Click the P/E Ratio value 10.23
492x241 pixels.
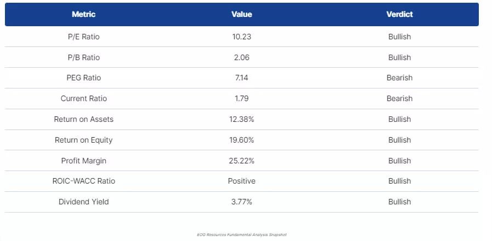(x=241, y=37)
